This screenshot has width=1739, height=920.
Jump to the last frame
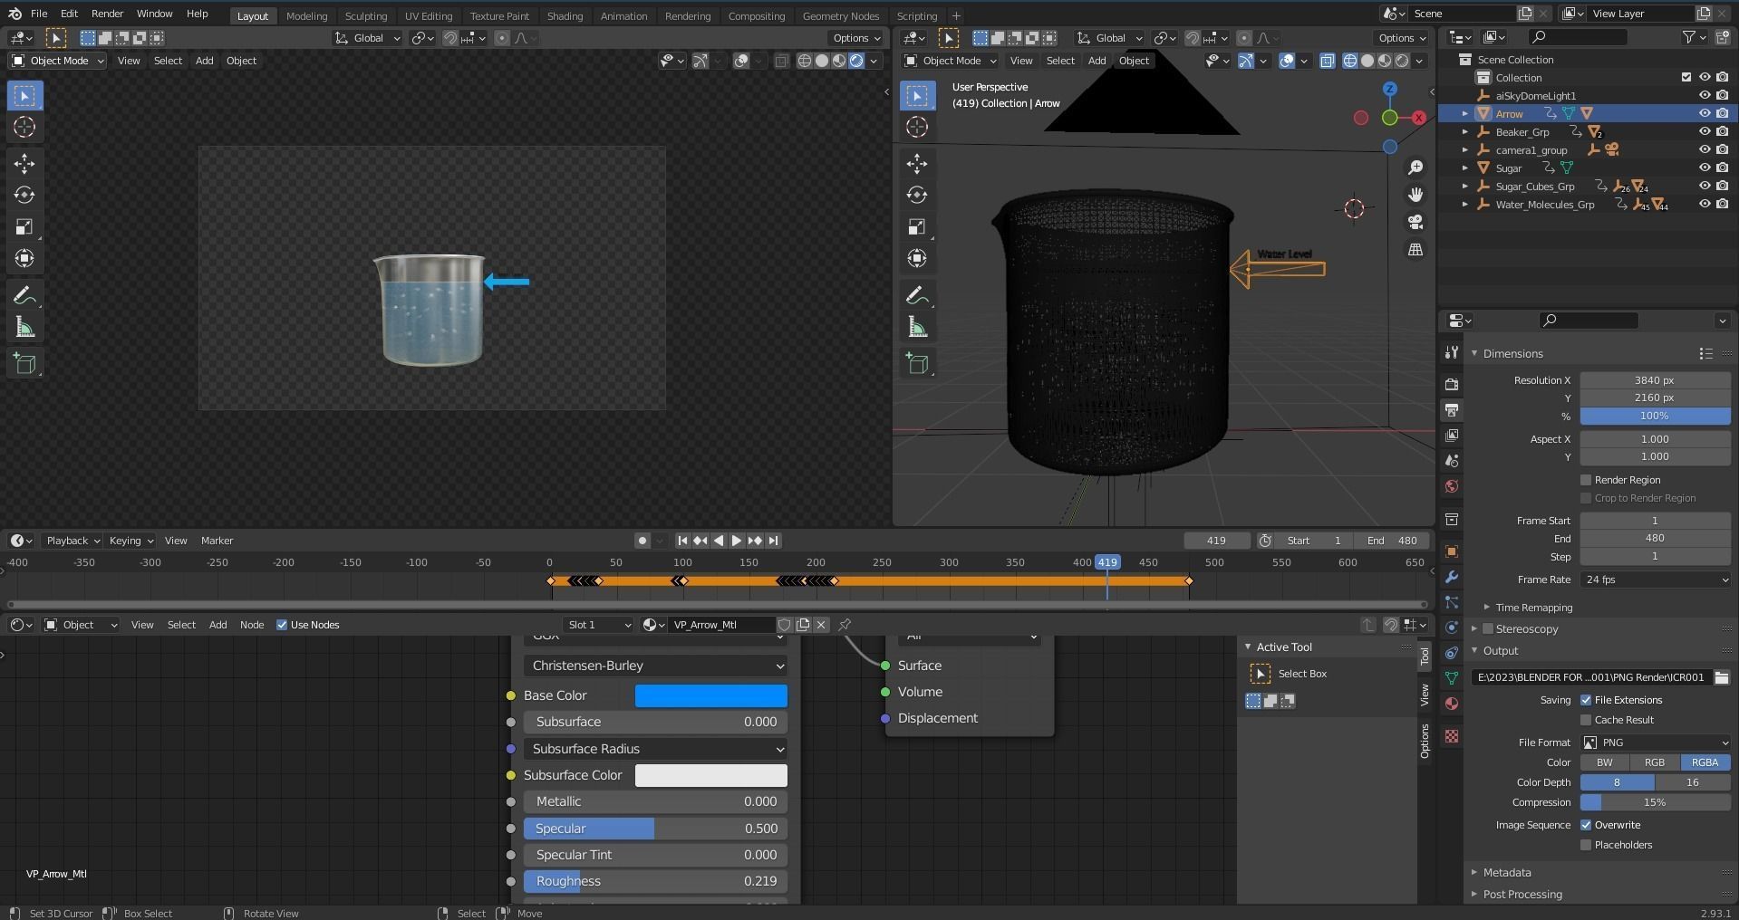pyautogui.click(x=773, y=541)
